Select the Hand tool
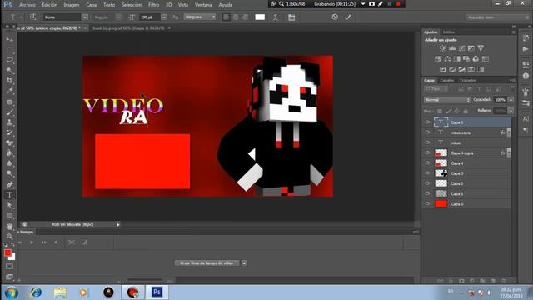The image size is (533, 300). [x=9, y=226]
